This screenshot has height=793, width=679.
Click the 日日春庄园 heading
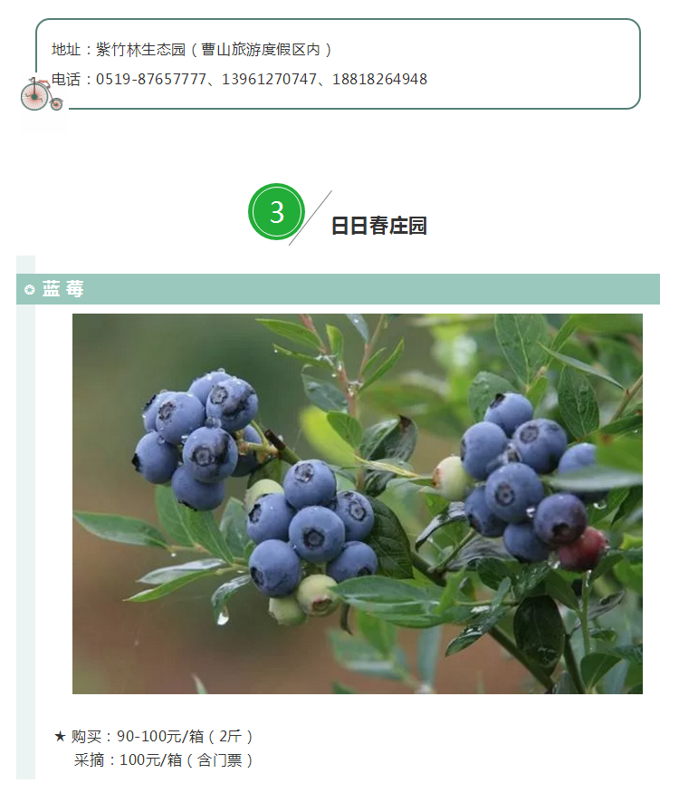click(x=379, y=226)
